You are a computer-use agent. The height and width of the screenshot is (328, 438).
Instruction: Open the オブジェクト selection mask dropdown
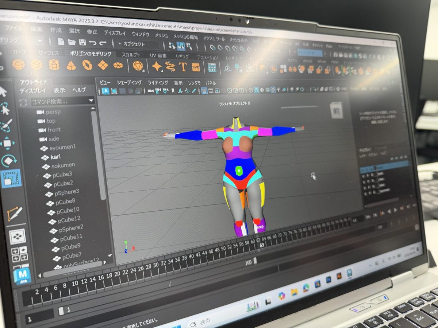[141, 44]
